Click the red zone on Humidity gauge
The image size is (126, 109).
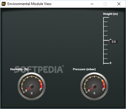[41, 85]
